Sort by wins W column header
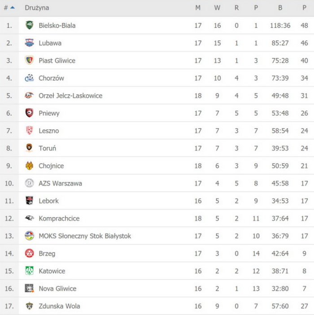Screen dimensions: 314x315 [217, 8]
